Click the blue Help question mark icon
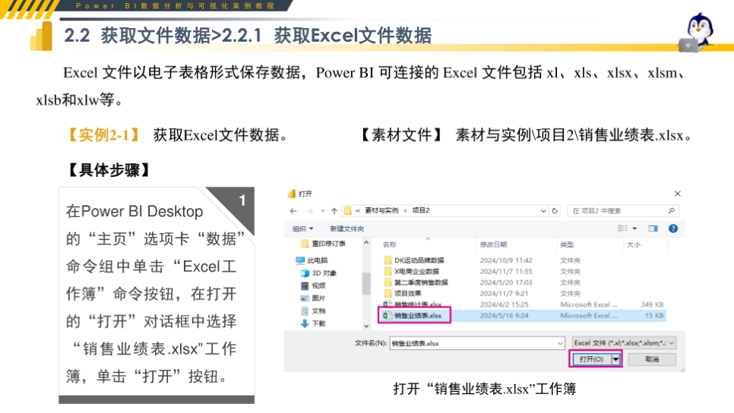This screenshot has height=413, width=734. tap(673, 229)
